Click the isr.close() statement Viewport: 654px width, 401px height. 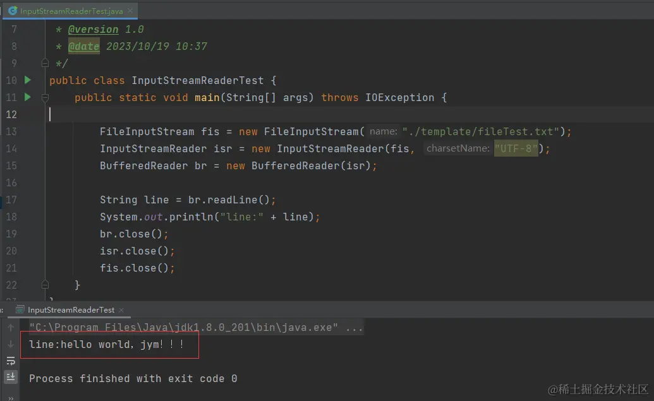pos(137,251)
